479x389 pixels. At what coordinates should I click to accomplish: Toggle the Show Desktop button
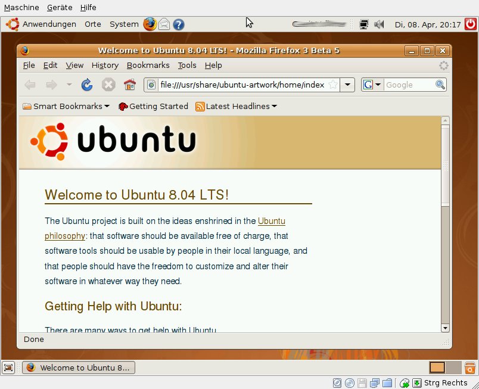(x=8, y=368)
